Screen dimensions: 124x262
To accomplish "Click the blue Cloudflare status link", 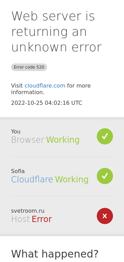I will [32, 180].
